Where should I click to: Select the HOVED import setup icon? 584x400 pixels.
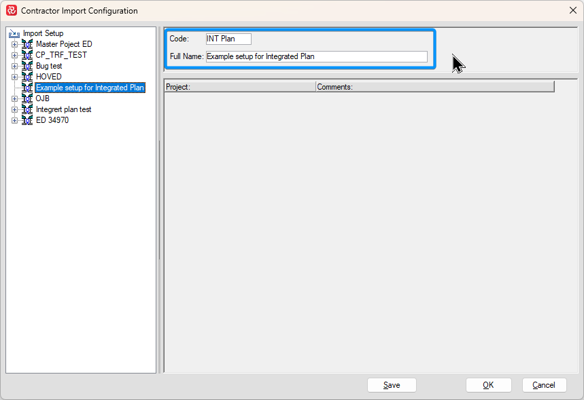27,77
